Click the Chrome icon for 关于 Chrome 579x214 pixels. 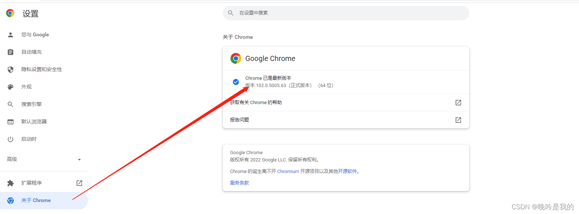(x=11, y=201)
